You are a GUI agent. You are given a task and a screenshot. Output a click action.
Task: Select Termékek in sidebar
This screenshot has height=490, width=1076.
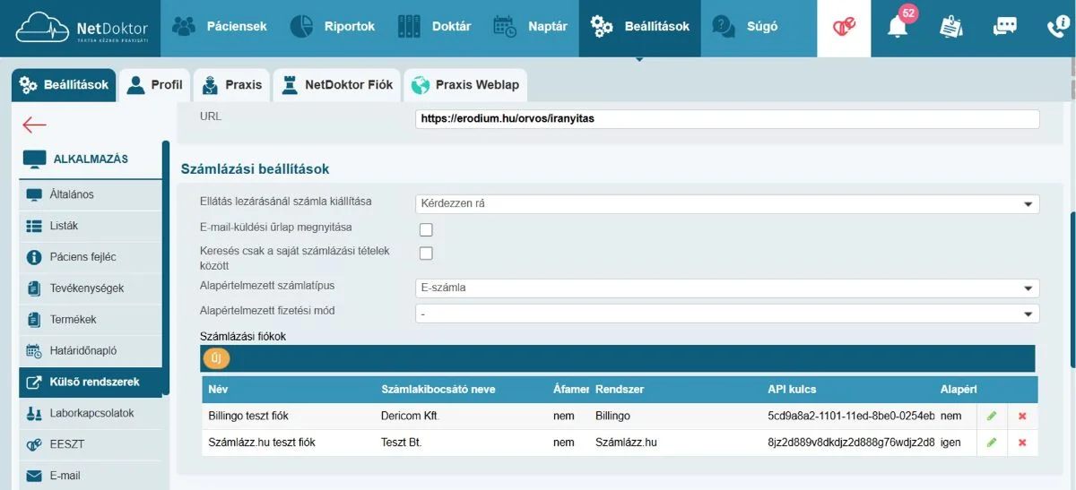tap(90, 320)
